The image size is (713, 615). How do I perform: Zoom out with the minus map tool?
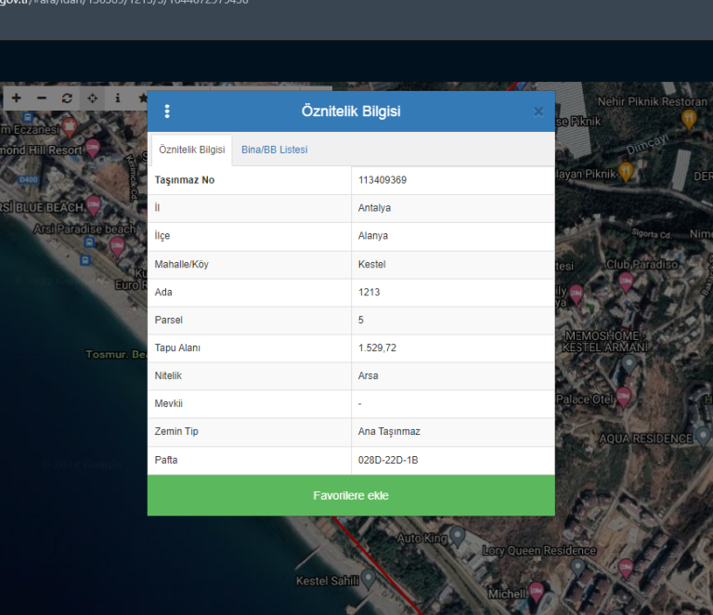(42, 98)
